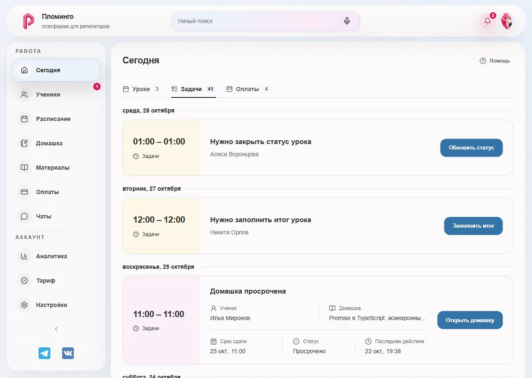
Task: Click homework title Promise в TypeScript
Action: tap(378, 318)
